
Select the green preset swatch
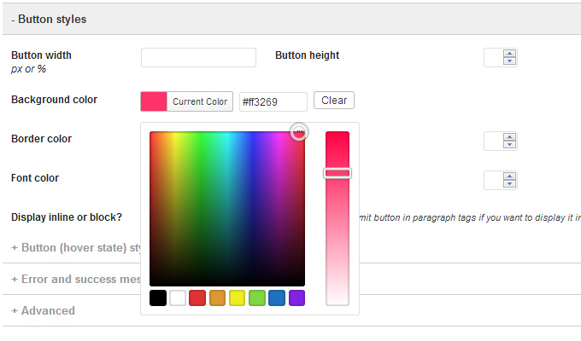(x=257, y=298)
